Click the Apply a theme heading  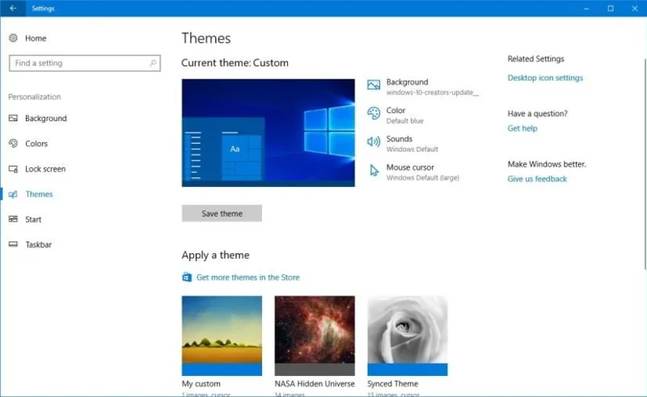(215, 255)
